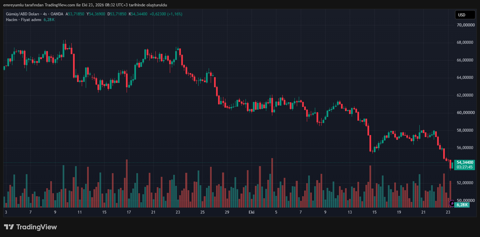Screen dimensions: 480x237
Task: Select the Hacim · Fiyat adımı indicator label
Action: [x=24, y=20]
